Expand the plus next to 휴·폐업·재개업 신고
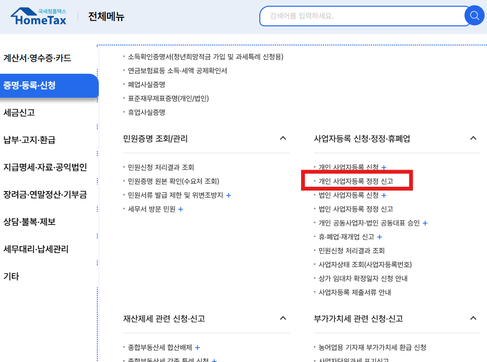Image resolution: width=487 pixels, height=362 pixels. (x=380, y=237)
